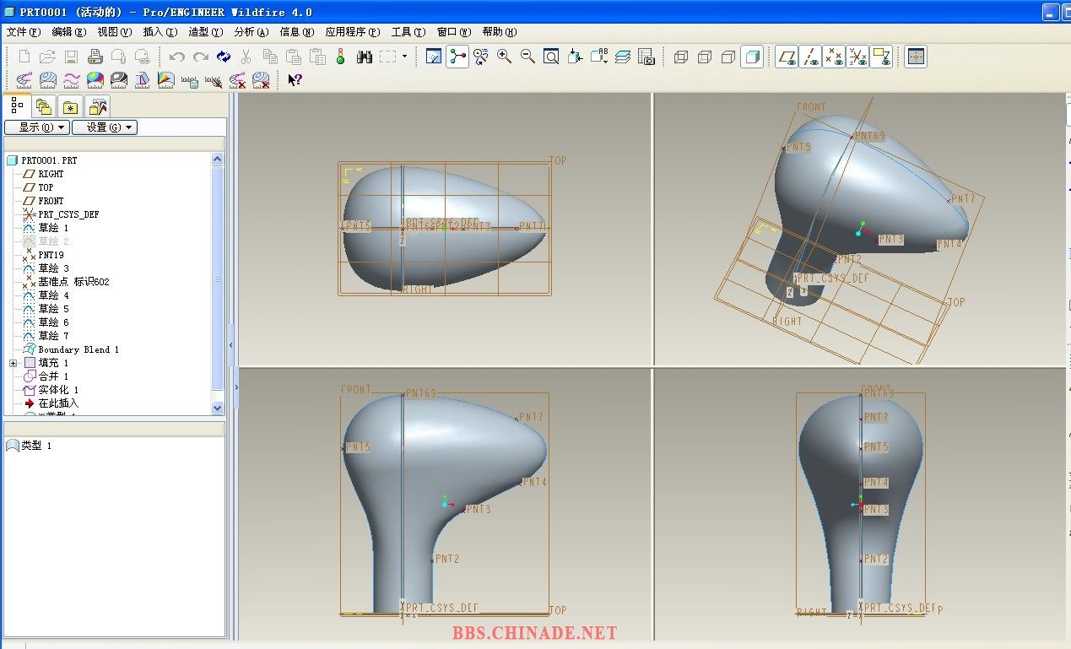Click the Paste clipboard icon
The width and height of the screenshot is (1071, 649).
pos(294,57)
